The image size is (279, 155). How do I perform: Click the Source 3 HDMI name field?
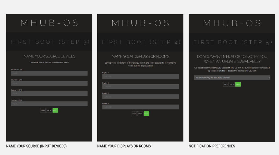[x=49, y=94]
